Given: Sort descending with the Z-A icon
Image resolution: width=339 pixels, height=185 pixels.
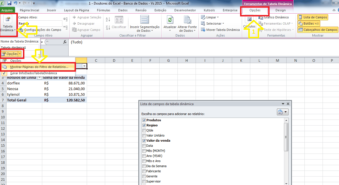Looking at the screenshot, I should (x=108, y=27).
